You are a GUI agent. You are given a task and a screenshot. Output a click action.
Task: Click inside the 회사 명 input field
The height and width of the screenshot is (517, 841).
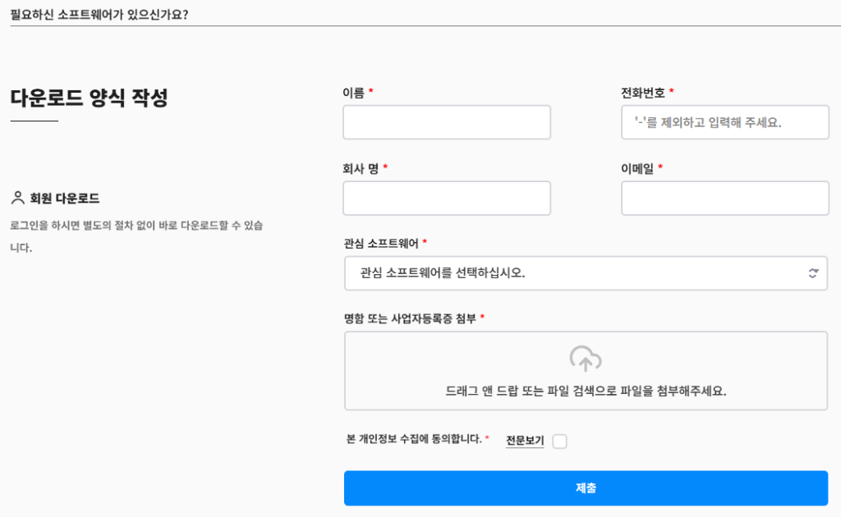446,198
